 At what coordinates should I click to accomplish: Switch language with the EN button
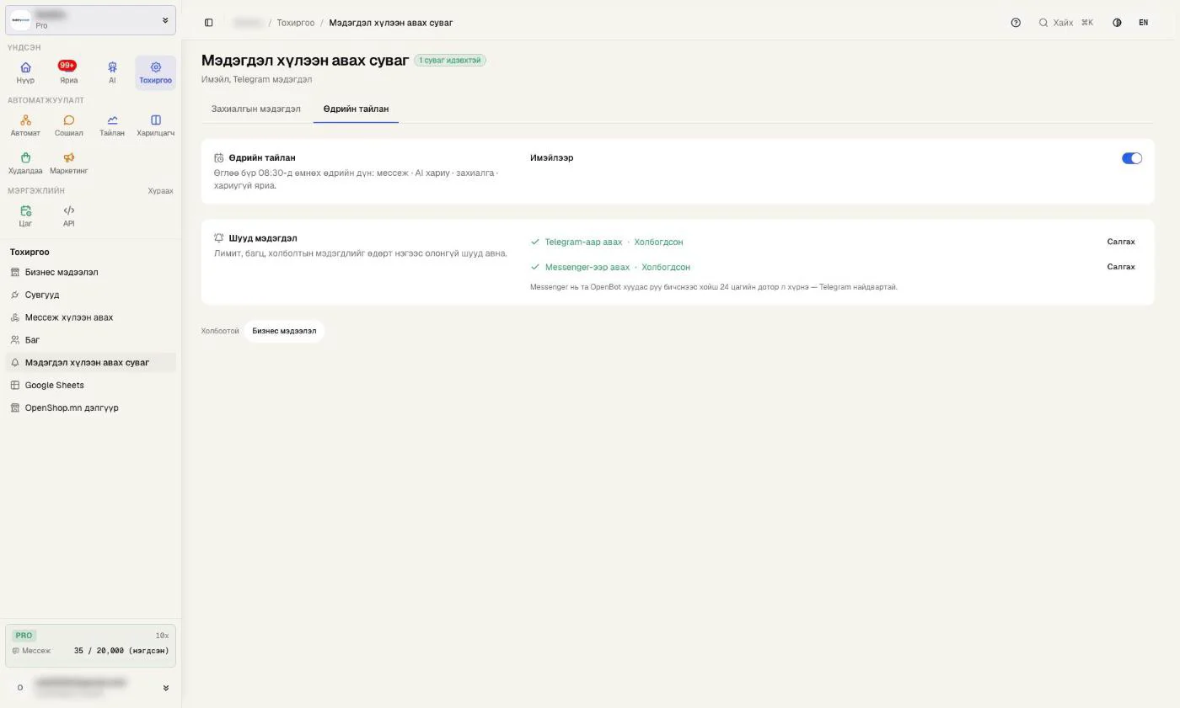coord(1143,23)
